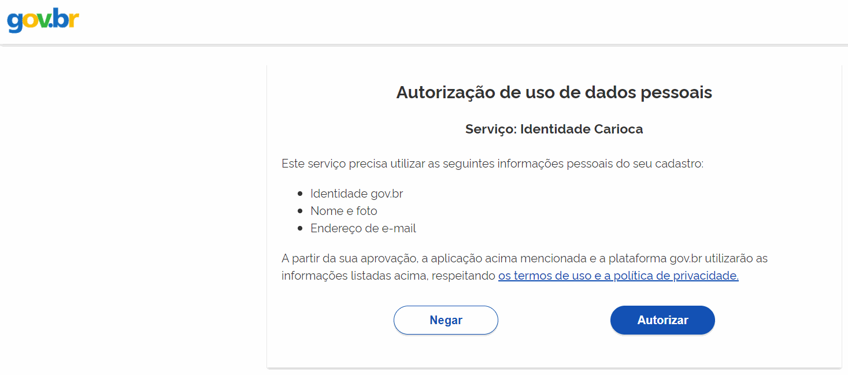The image size is (848, 375).
Task: Click the "Autorização de uso de dados pessoais" heading
Action: 554,92
